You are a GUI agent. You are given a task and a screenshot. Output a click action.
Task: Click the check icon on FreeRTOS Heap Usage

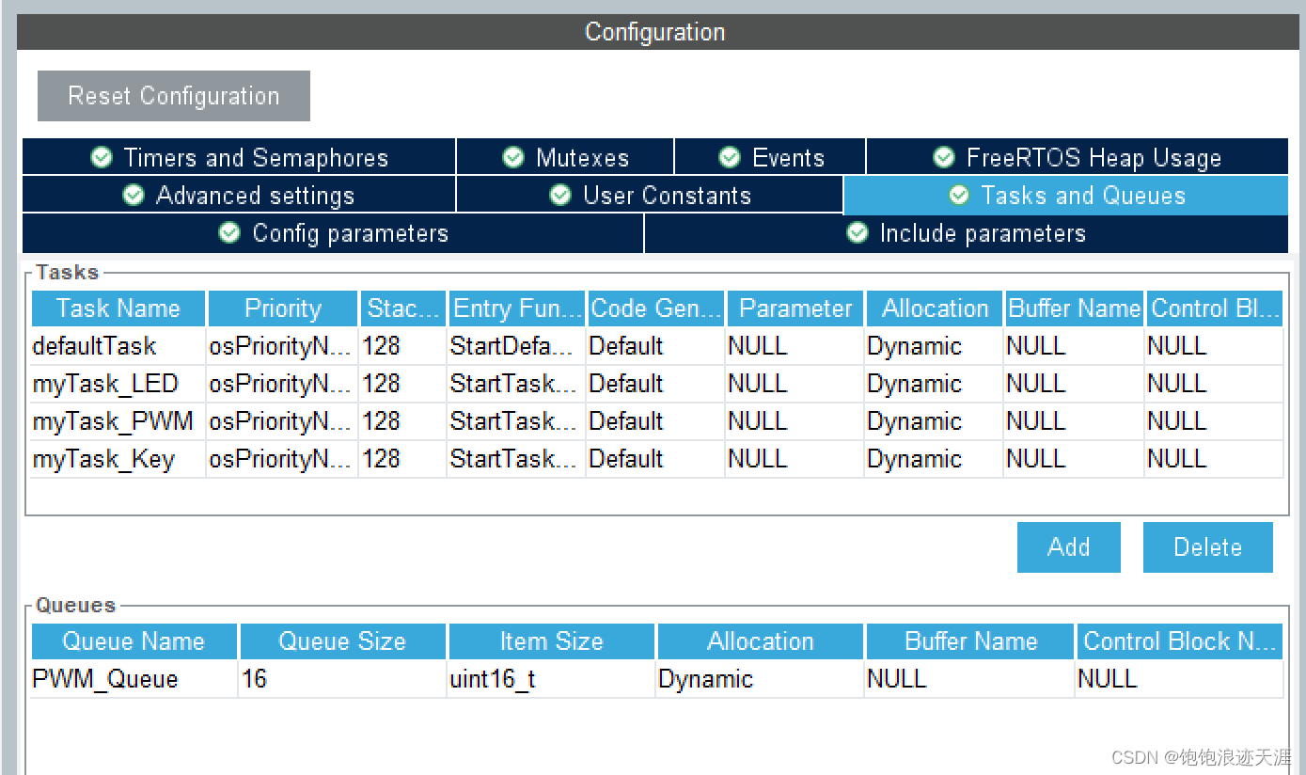tap(944, 157)
